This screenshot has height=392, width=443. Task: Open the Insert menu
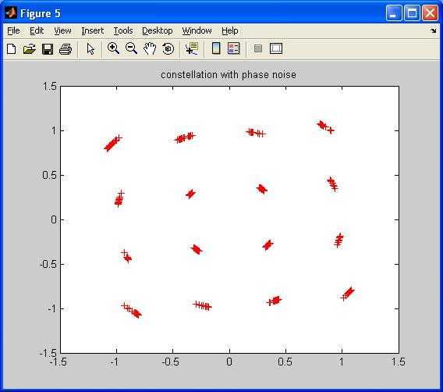[x=92, y=30]
